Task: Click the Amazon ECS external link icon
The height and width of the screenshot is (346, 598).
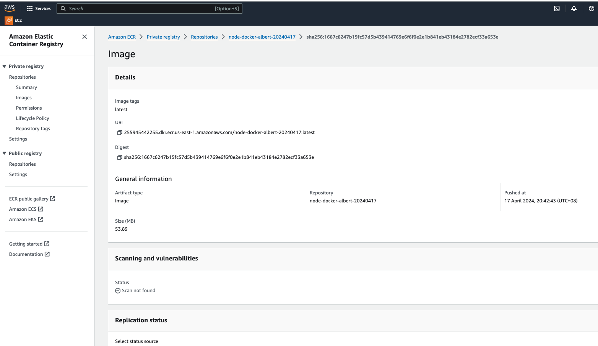Action: coord(41,209)
